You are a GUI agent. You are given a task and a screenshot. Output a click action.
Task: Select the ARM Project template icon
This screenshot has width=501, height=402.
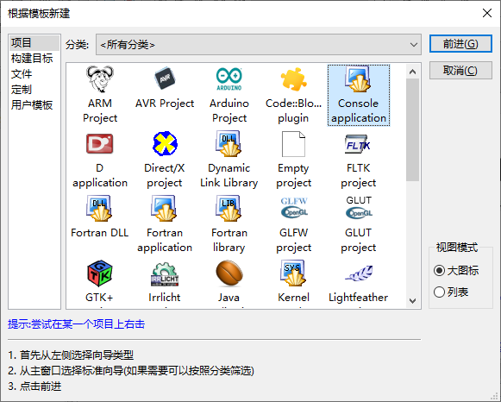point(100,79)
